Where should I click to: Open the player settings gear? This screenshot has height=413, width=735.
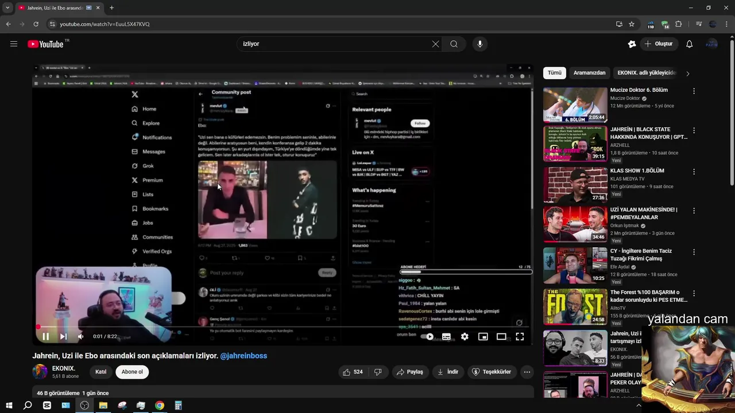(465, 337)
